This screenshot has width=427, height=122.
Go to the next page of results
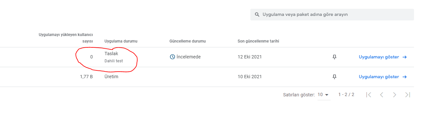click(x=395, y=95)
